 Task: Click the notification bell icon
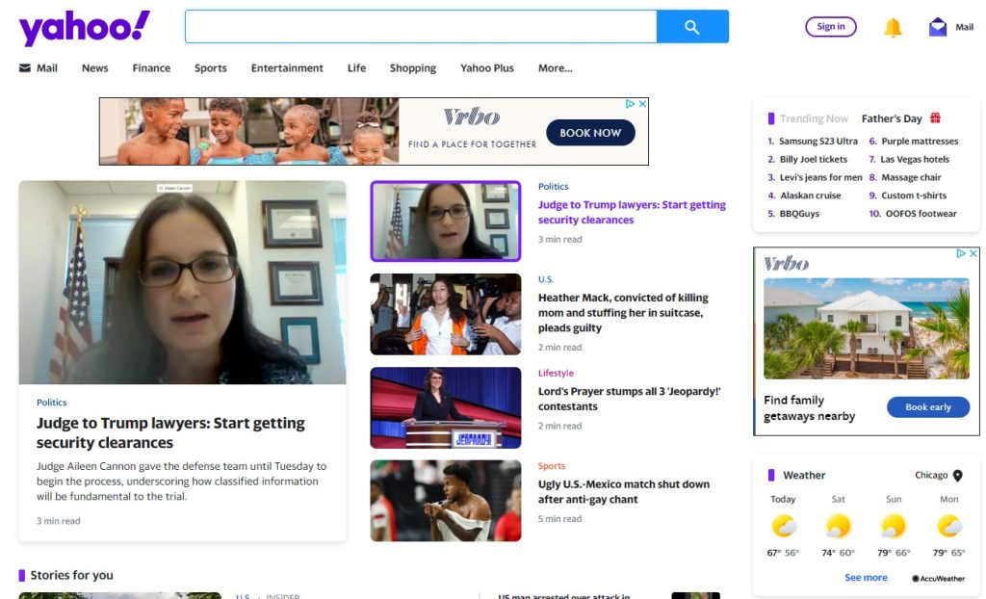pos(892,27)
